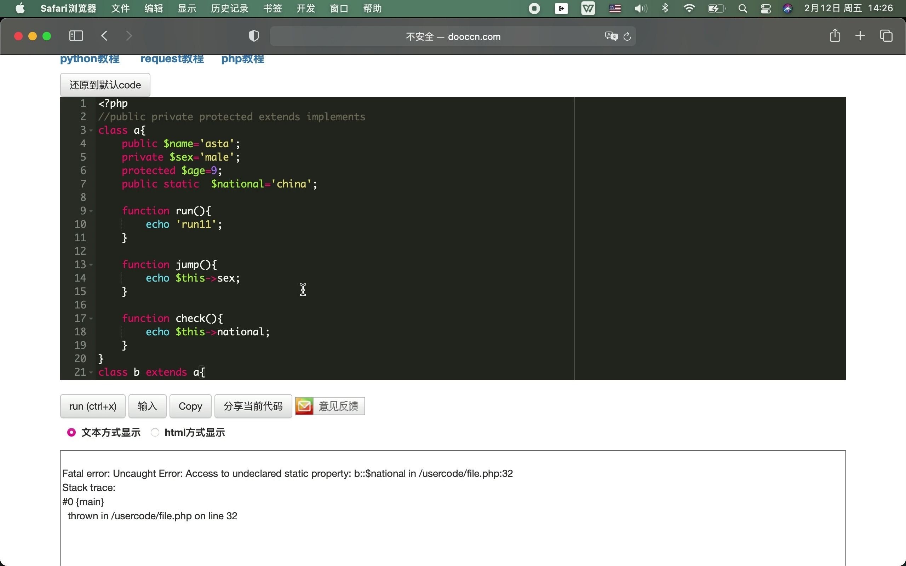Click the Safari share icon
Image resolution: width=906 pixels, height=566 pixels.
[x=835, y=36]
